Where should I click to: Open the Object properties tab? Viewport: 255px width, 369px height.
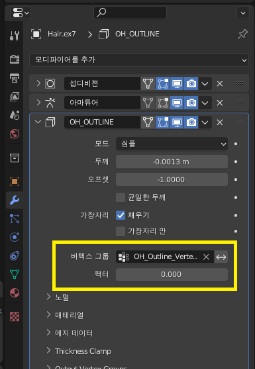pyautogui.click(x=15, y=182)
